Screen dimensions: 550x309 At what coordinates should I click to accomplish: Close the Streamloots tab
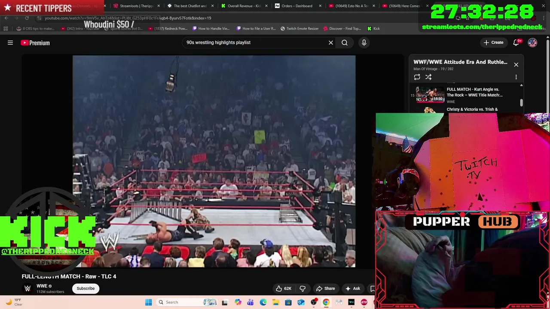pyautogui.click(x=159, y=6)
